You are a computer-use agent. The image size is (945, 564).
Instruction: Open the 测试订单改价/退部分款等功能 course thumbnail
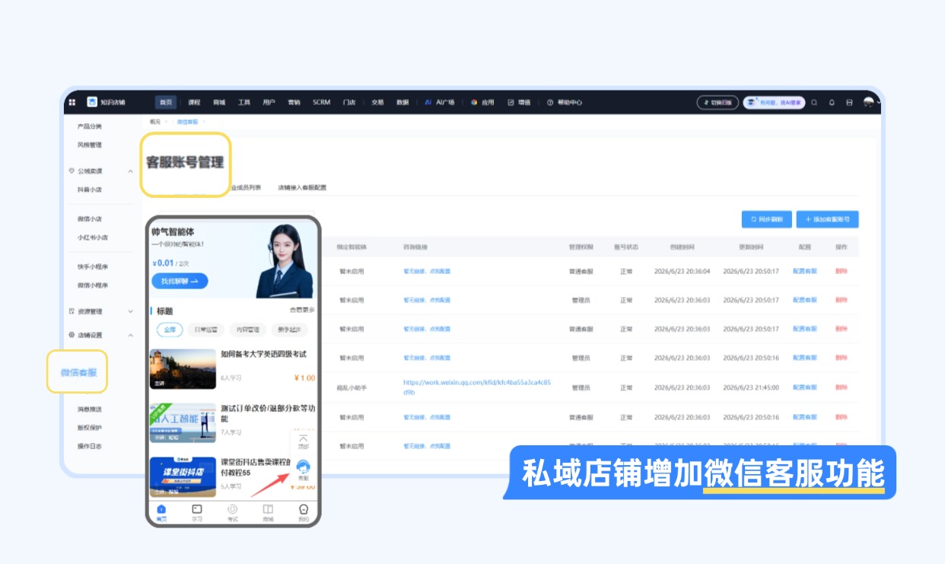183,423
